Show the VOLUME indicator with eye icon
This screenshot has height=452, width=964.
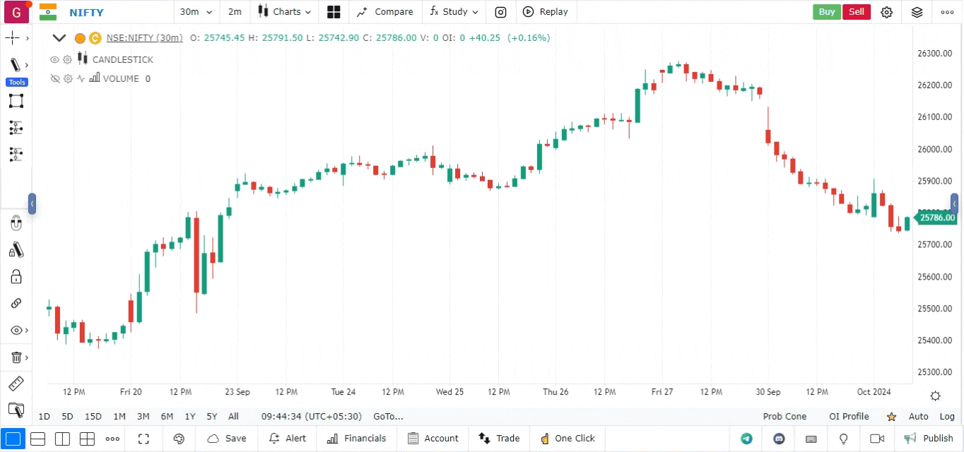click(x=54, y=79)
